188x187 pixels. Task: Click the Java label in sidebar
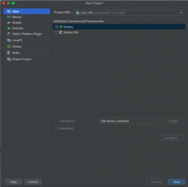15,12
